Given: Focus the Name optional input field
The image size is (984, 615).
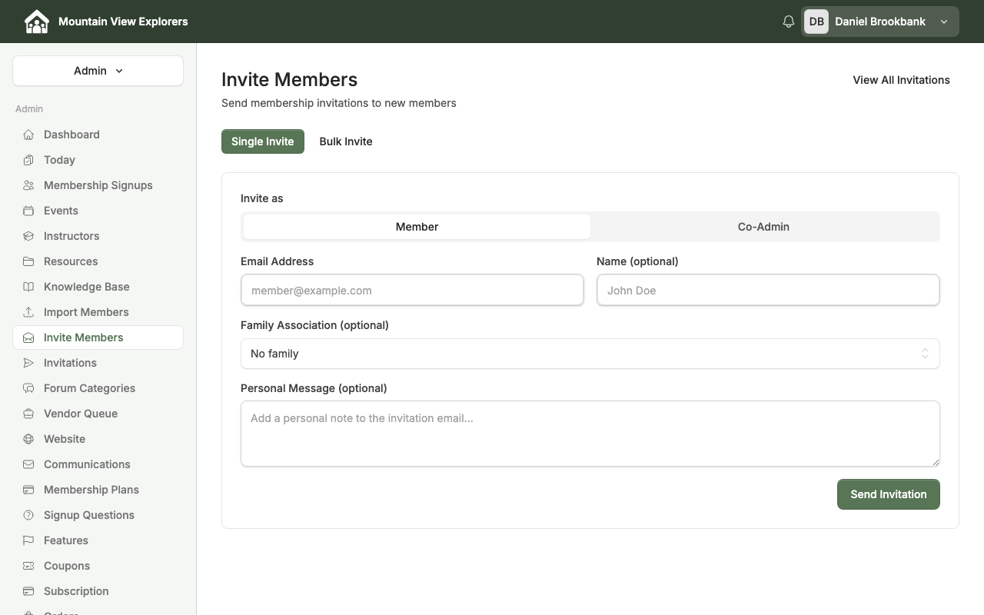Looking at the screenshot, I should [x=768, y=291].
